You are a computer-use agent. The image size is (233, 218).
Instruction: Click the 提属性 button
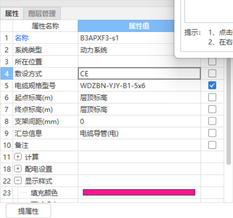[x=28, y=211]
